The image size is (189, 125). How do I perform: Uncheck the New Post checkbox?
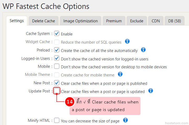tap(57, 83)
